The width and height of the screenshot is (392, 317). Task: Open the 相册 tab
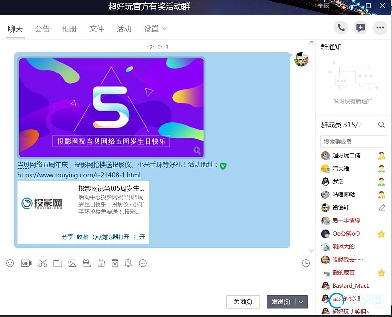pyautogui.click(x=70, y=29)
